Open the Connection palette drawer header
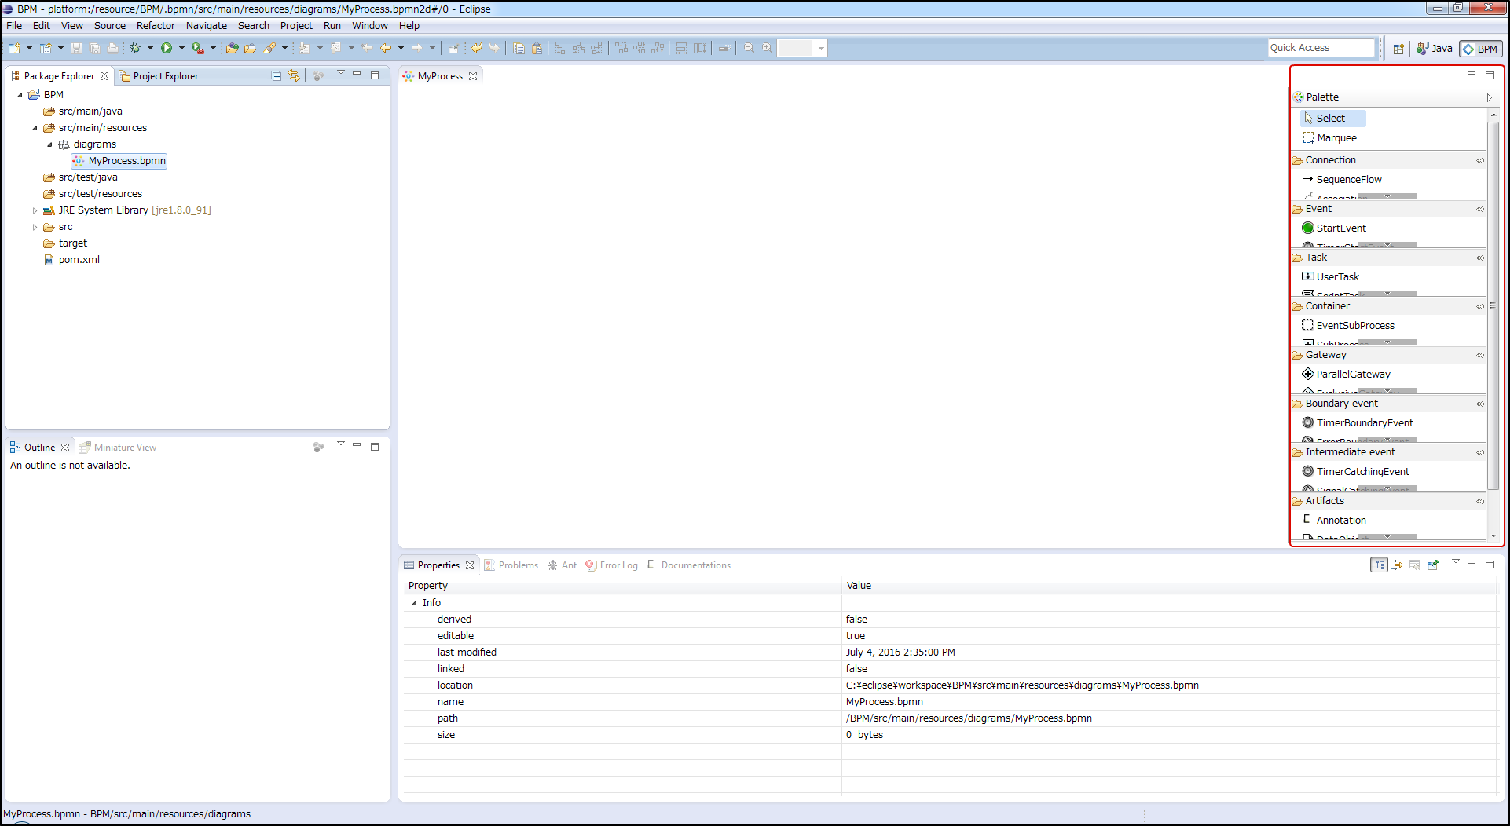1510x826 pixels. [x=1387, y=160]
